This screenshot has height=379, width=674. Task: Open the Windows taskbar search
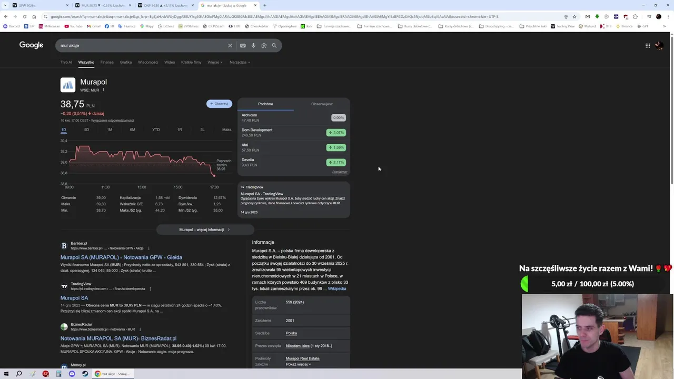coord(19,374)
